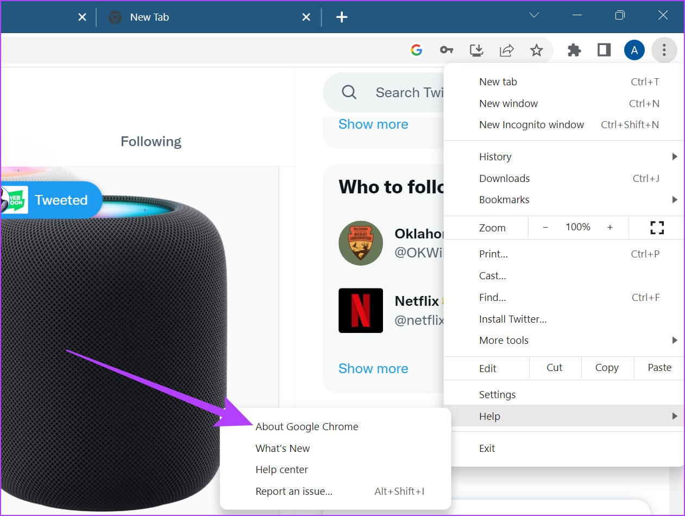685x516 pixels.
Task: Click the share page icon
Action: [506, 51]
